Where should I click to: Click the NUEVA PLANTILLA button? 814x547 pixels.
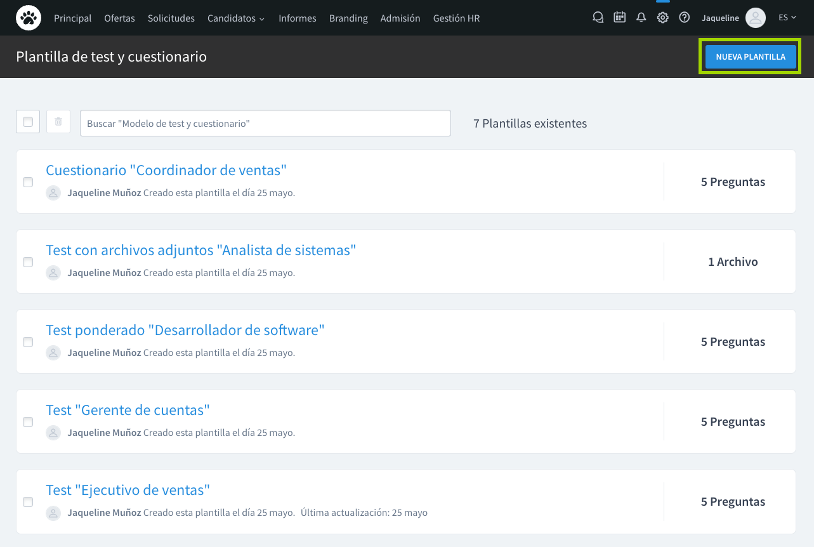coord(751,56)
